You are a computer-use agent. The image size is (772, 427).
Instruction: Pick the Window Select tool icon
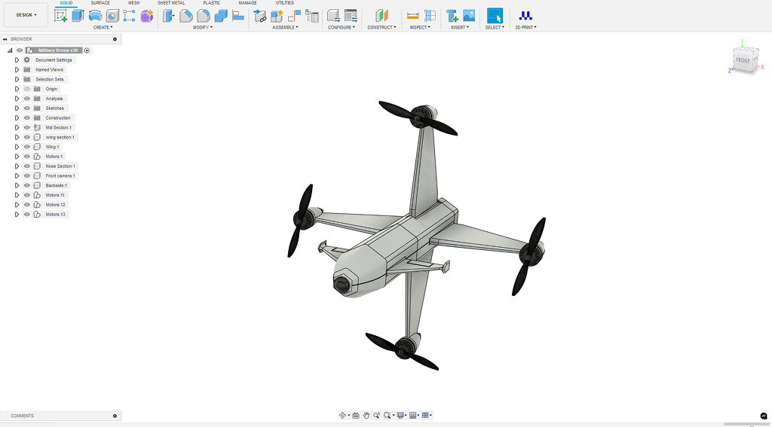(x=495, y=16)
